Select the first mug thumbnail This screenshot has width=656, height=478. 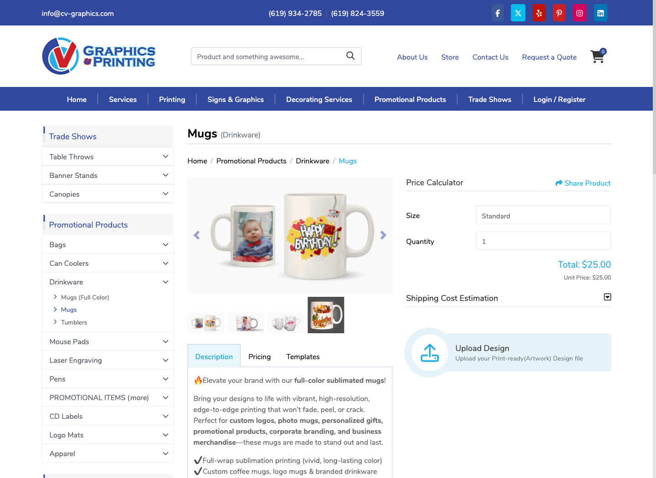(206, 323)
